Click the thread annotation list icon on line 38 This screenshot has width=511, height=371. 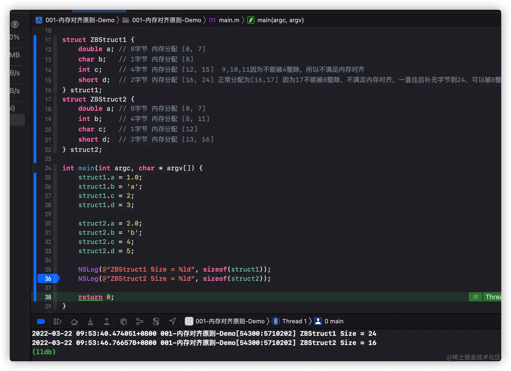pyautogui.click(x=476, y=297)
